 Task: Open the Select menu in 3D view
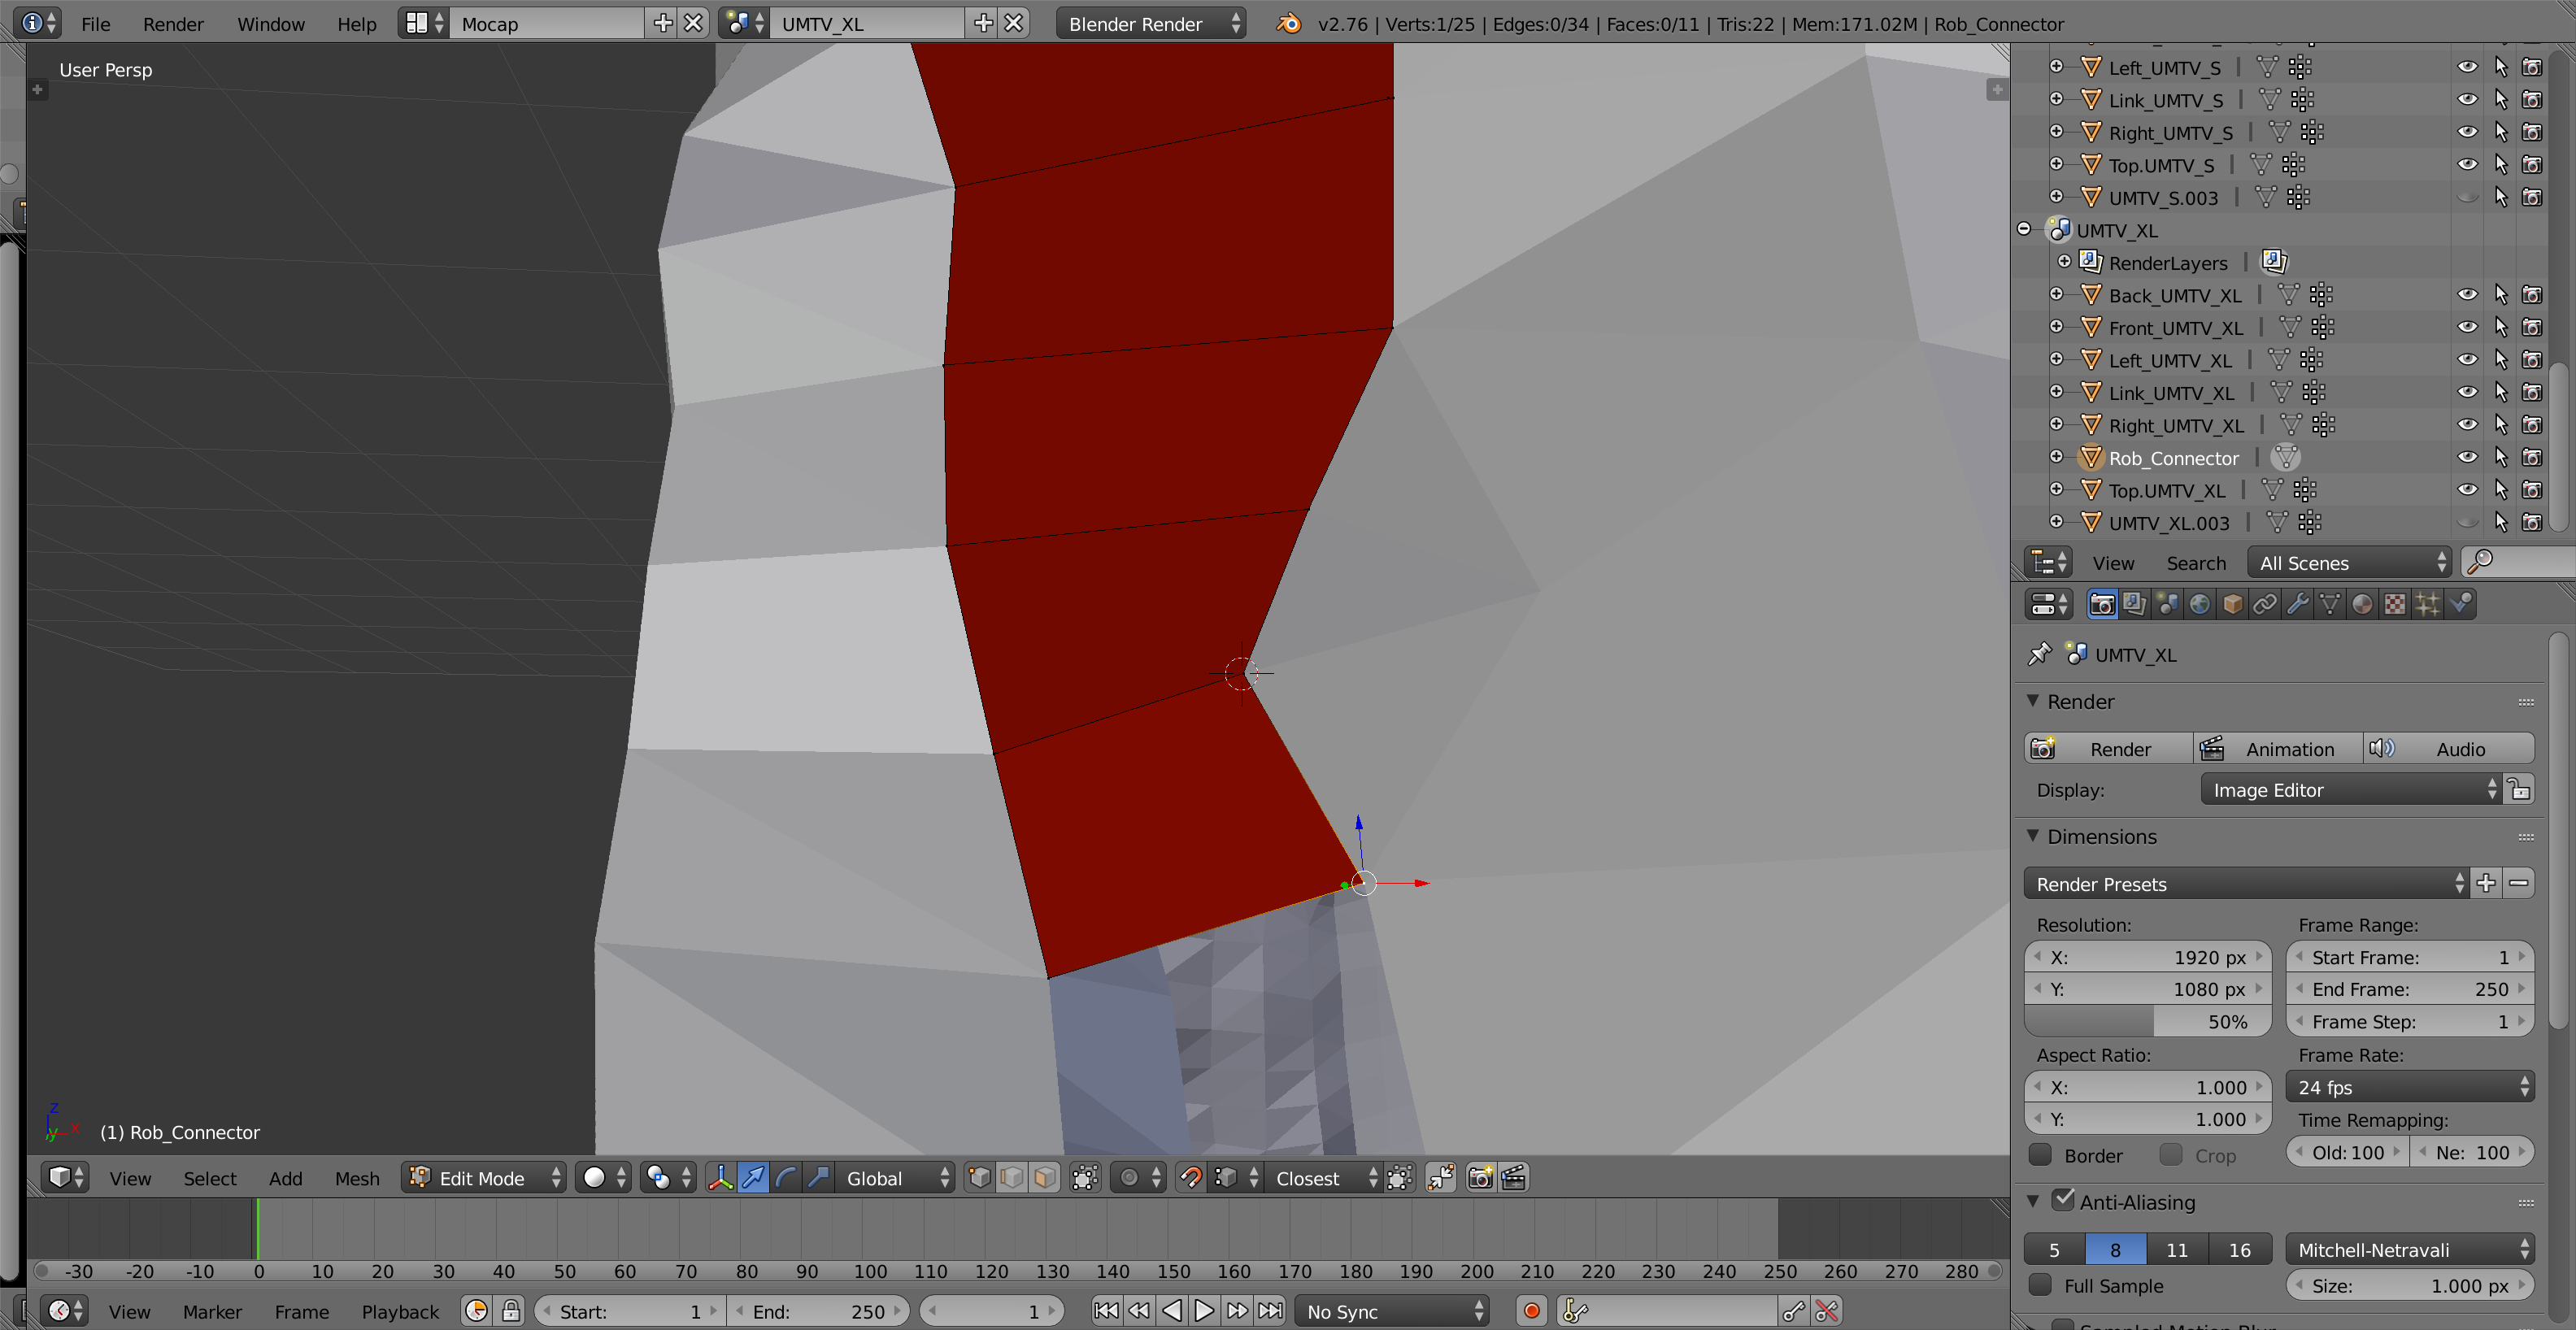click(x=210, y=1178)
